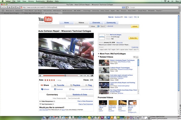
Task: Toggle full screen video icon
Action: point(92,76)
